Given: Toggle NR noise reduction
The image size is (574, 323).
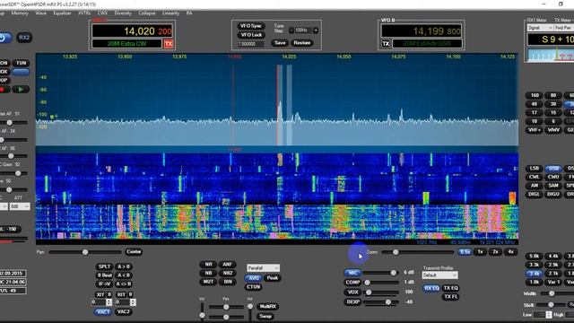Looking at the screenshot, I should 208,265.
